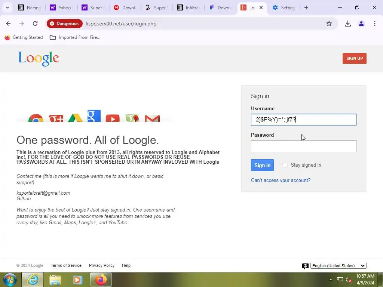Click the © 2024 Loogle footer text

pyautogui.click(x=30, y=266)
